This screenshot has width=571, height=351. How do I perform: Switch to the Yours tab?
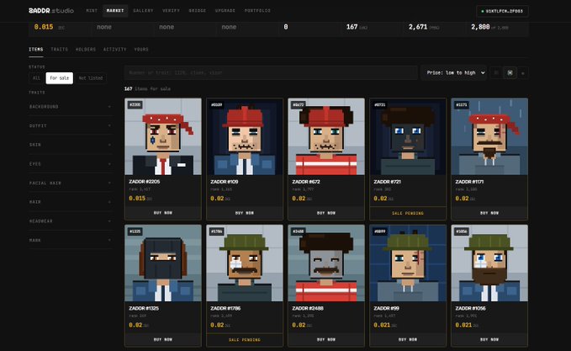tap(141, 49)
